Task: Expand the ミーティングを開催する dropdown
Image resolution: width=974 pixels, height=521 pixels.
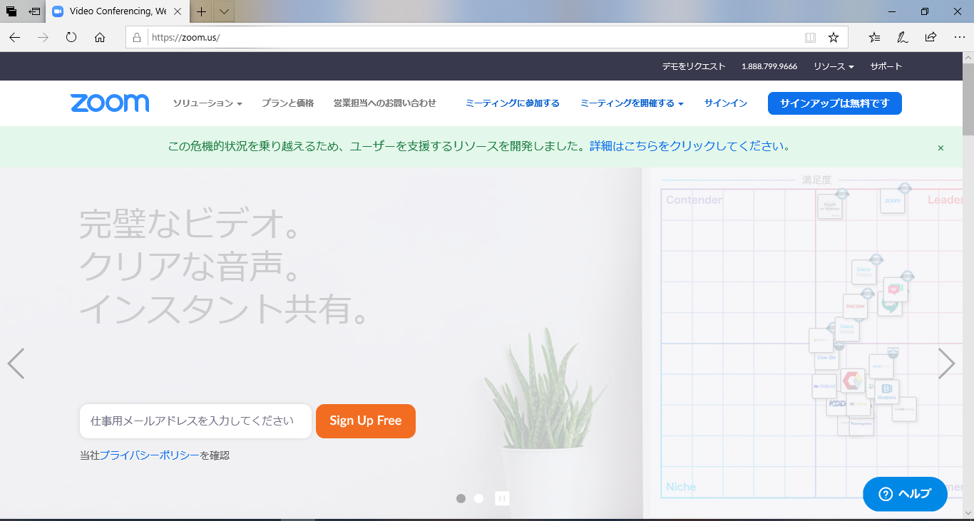Action: point(632,103)
